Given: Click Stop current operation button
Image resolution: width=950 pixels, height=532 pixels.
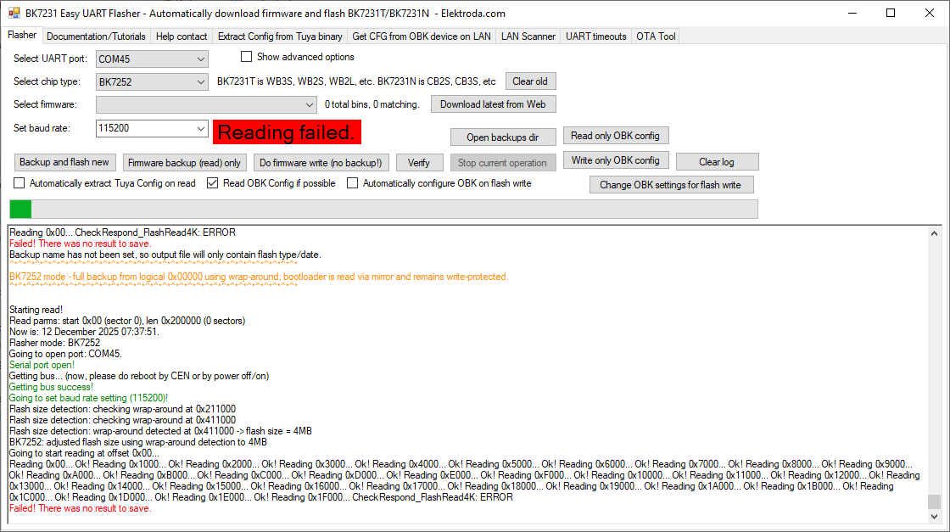Looking at the screenshot, I should pyautogui.click(x=502, y=162).
